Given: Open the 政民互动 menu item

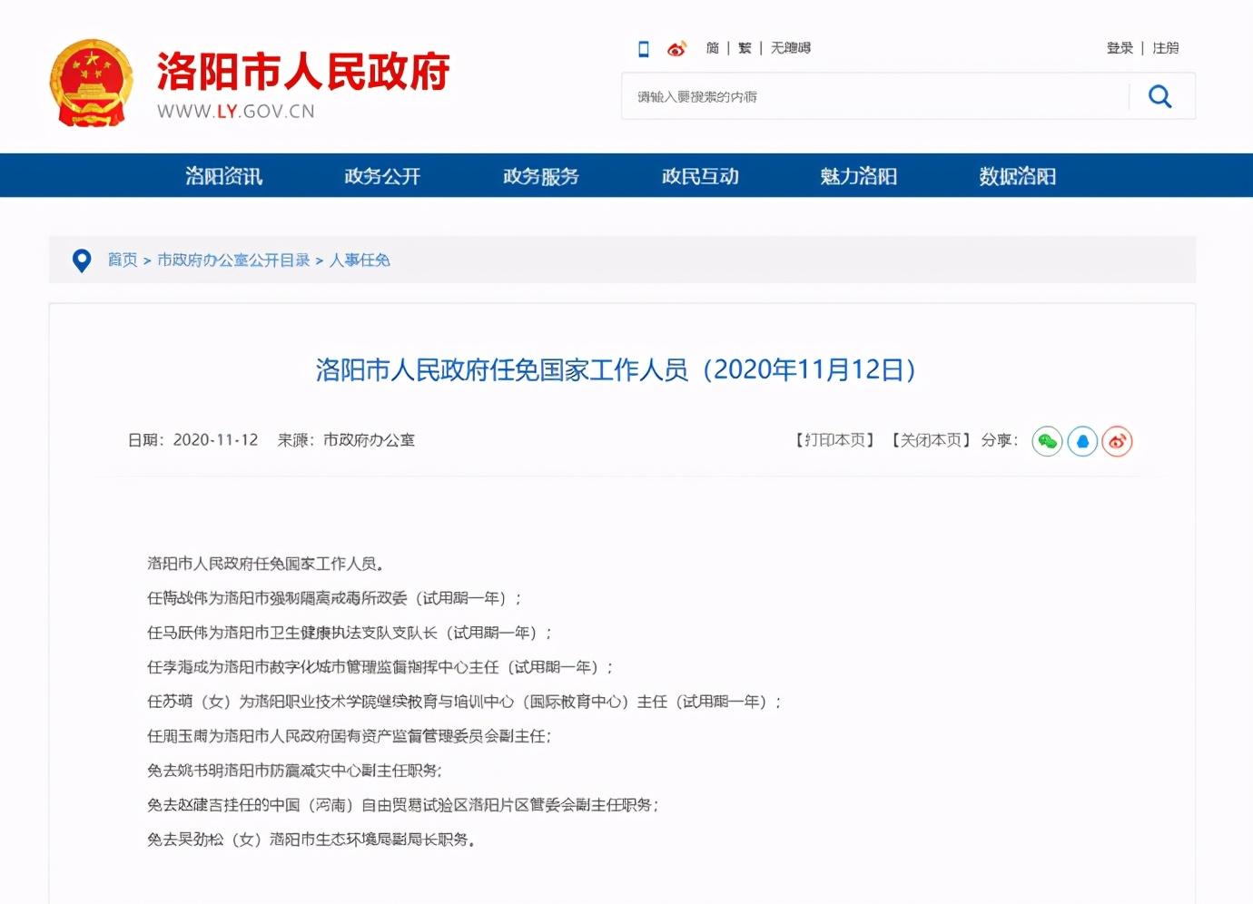Looking at the screenshot, I should pyautogui.click(x=700, y=176).
